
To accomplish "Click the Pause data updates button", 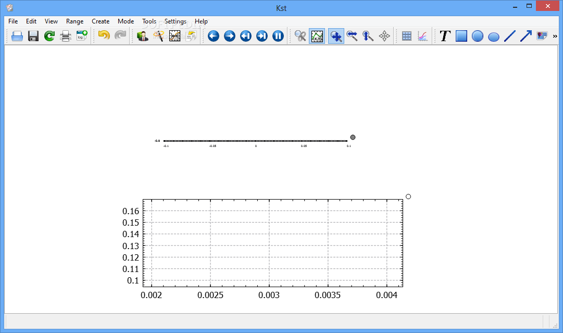I will click(278, 36).
